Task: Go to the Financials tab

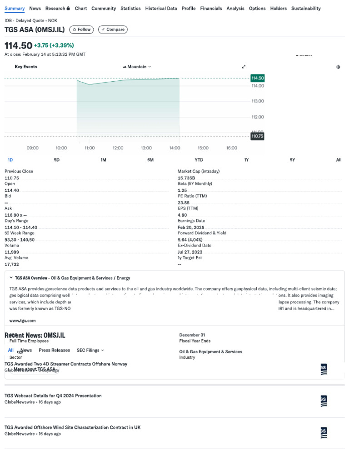Action: 211,8
